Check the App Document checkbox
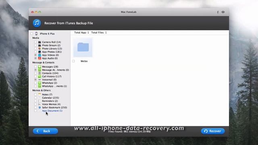The height and width of the screenshot is (145, 258). [x=35, y=111]
